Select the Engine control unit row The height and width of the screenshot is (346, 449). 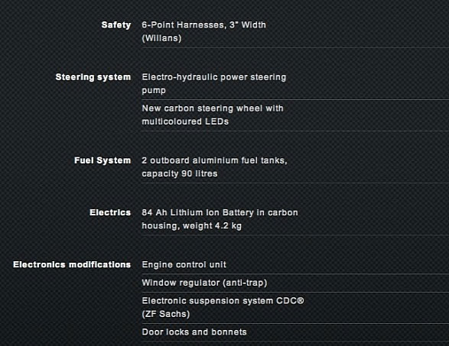(295, 265)
